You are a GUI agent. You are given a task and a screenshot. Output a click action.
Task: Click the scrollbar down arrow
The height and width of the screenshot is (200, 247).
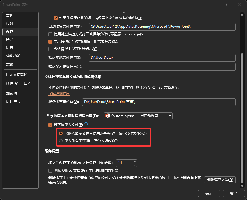pos(242,186)
